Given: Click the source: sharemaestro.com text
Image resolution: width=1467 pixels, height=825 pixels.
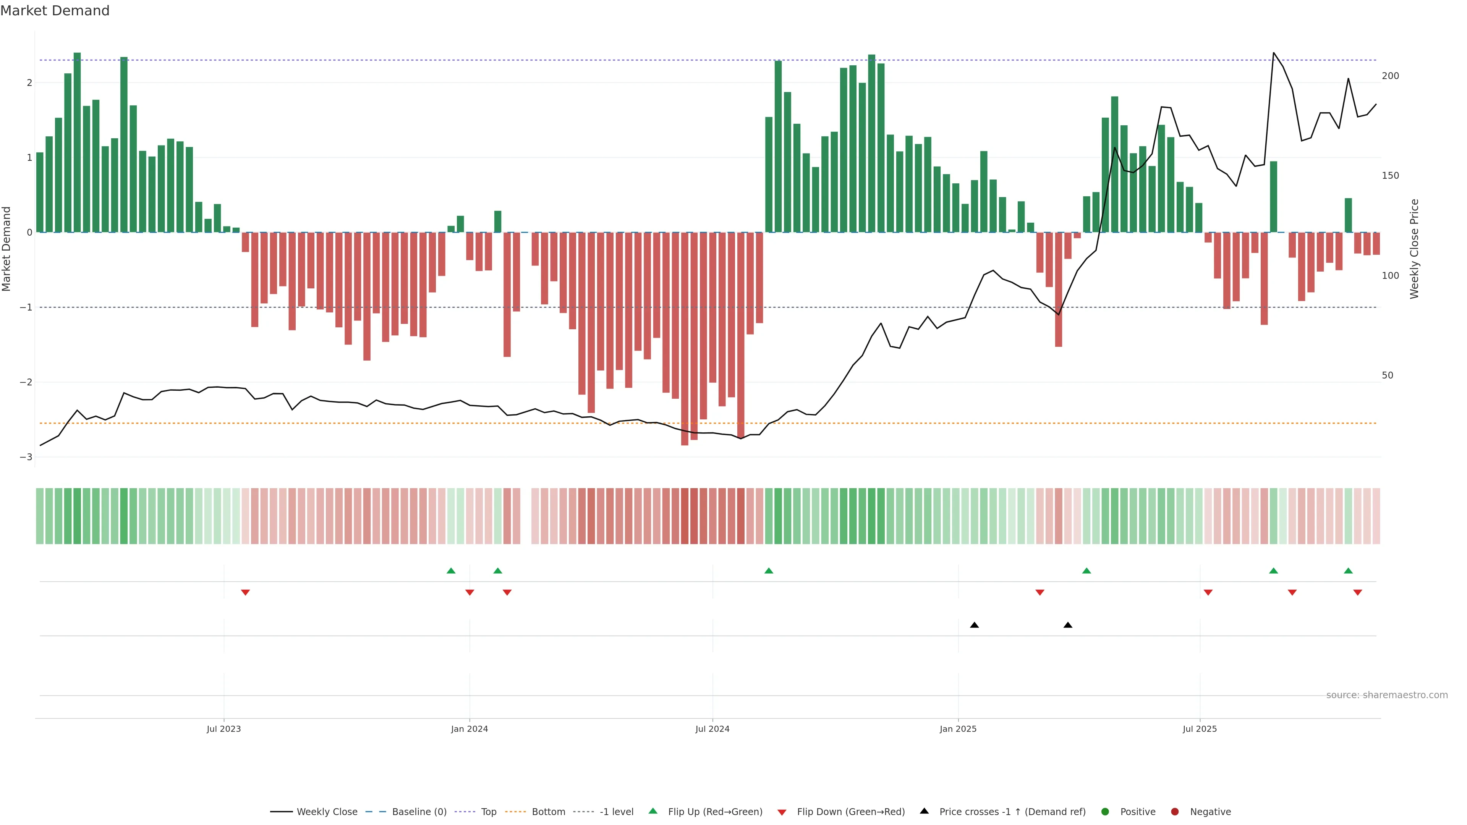Looking at the screenshot, I should [x=1387, y=695].
